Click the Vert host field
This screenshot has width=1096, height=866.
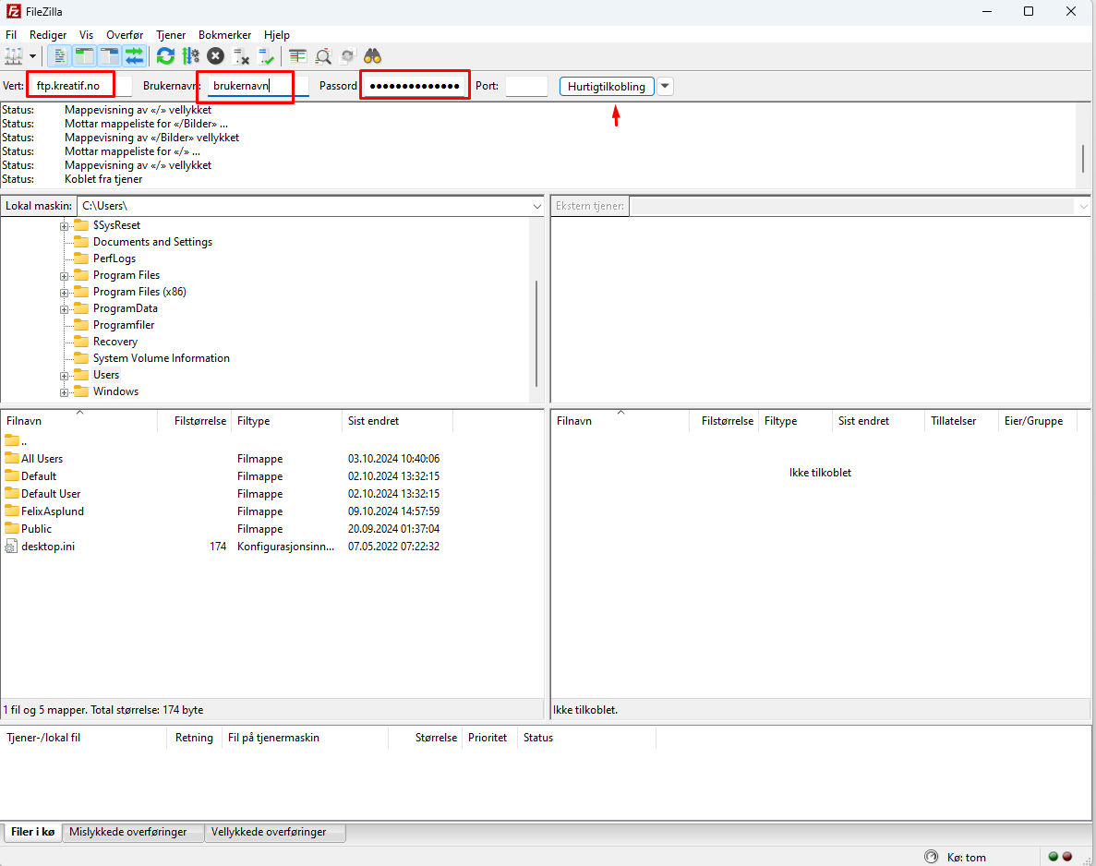80,86
